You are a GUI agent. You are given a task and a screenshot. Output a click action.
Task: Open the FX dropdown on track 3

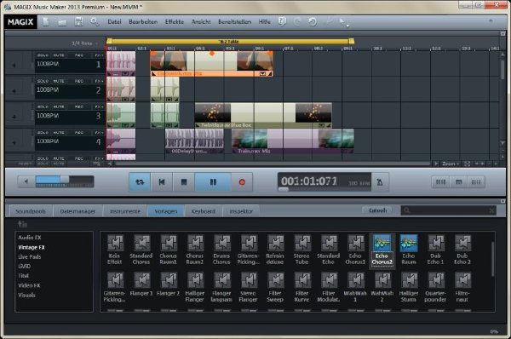click(99, 107)
